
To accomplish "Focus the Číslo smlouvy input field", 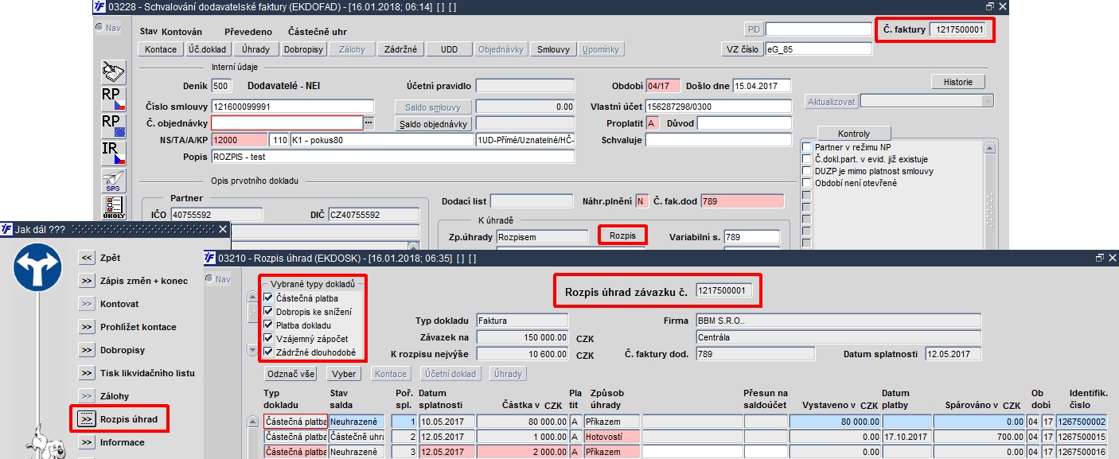I will coord(292,107).
